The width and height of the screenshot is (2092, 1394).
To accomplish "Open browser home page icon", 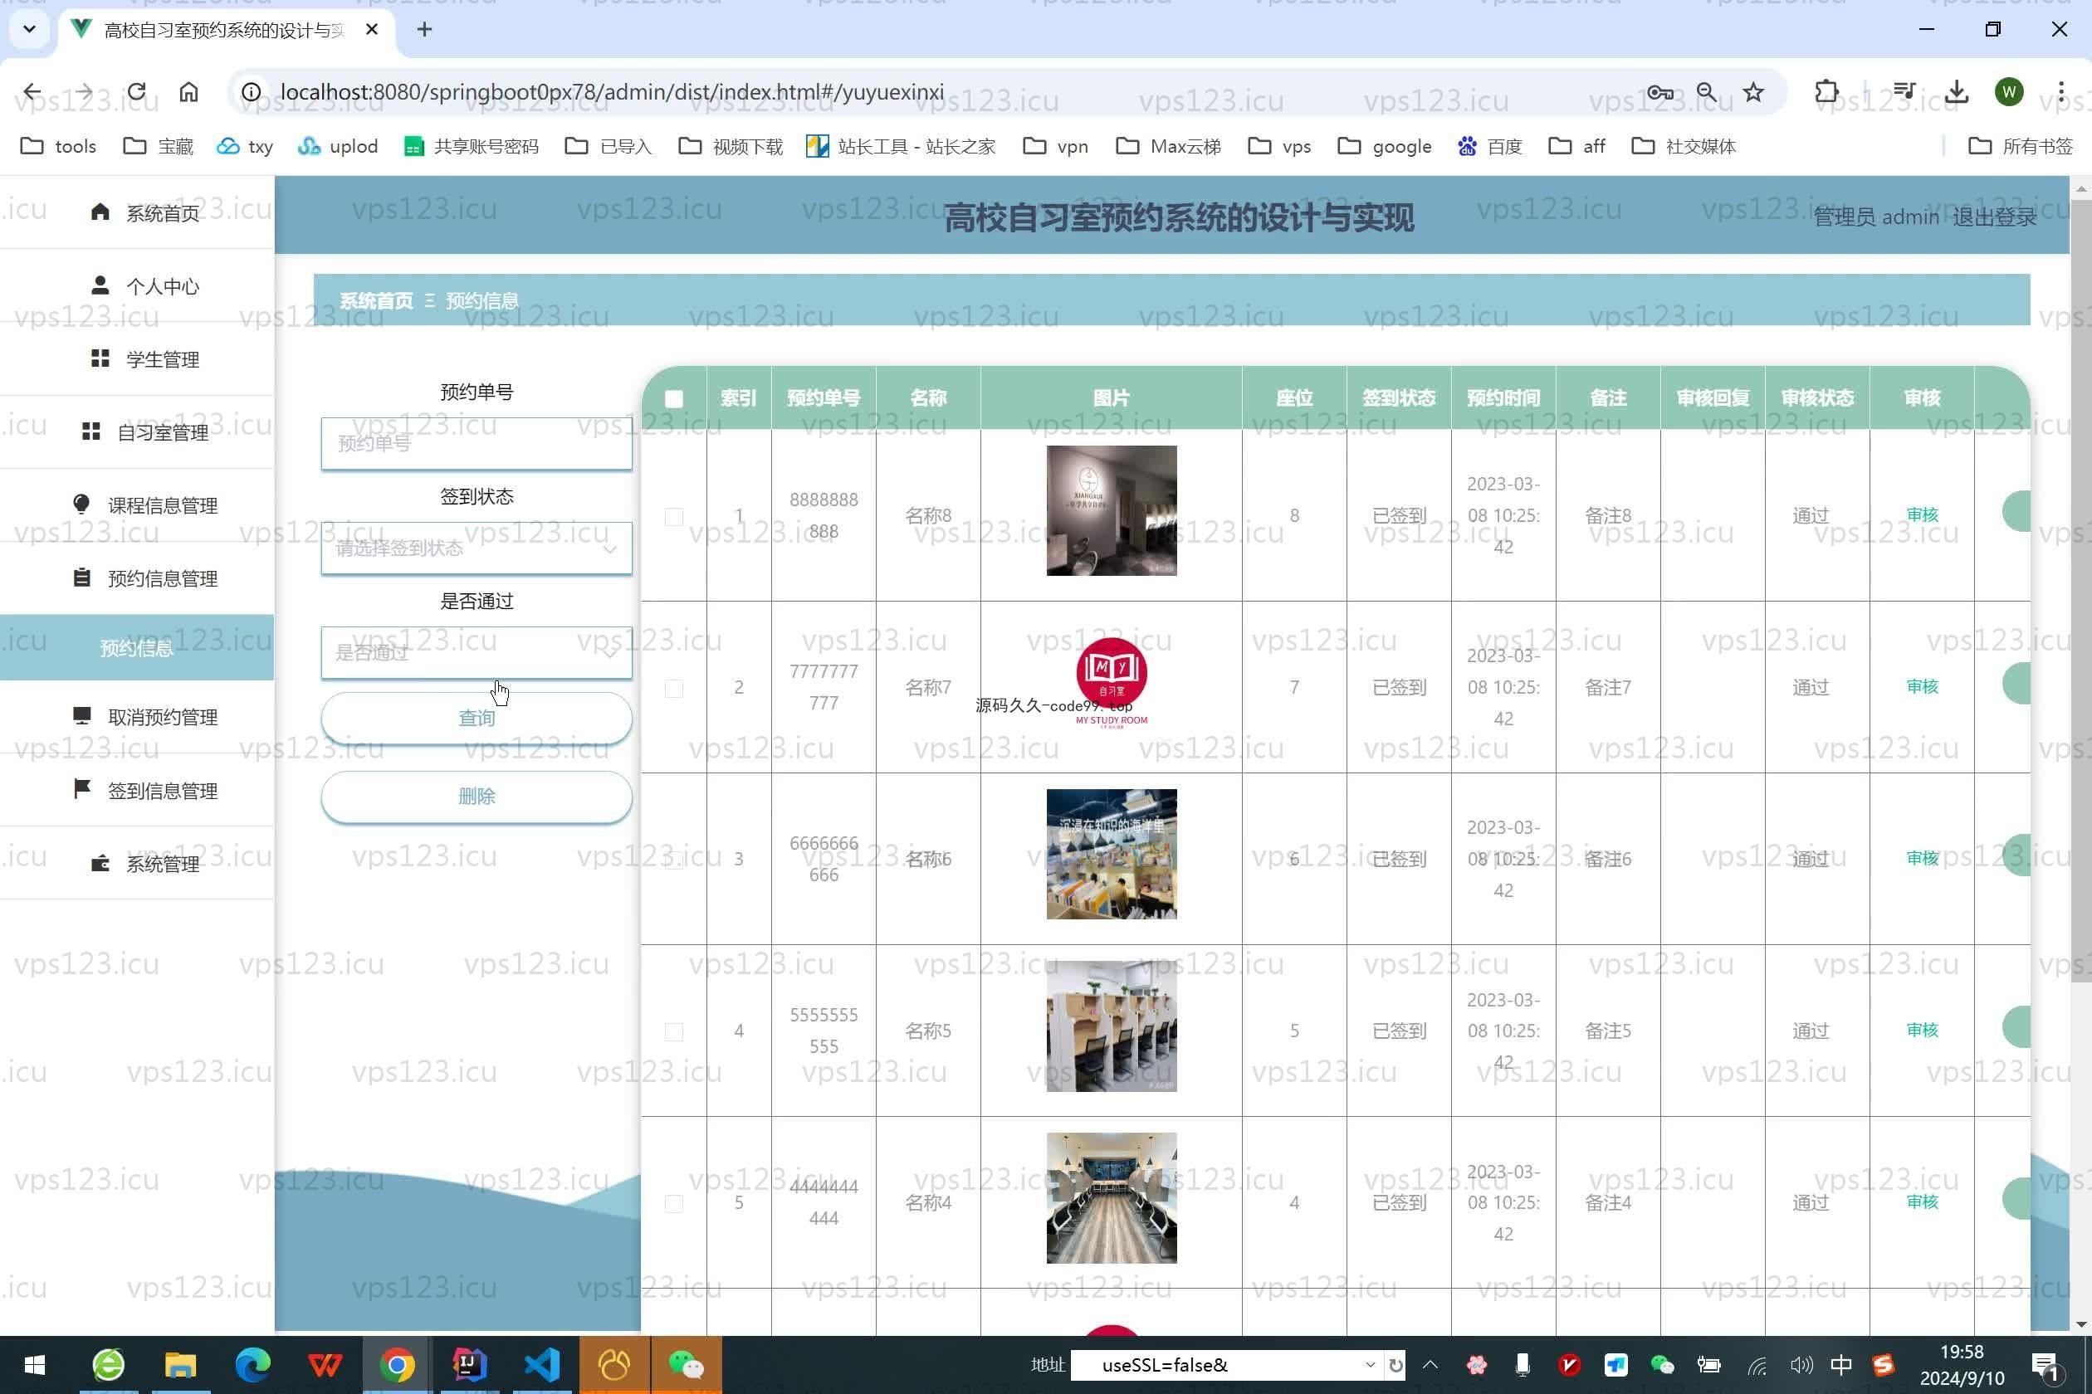I will tap(188, 91).
